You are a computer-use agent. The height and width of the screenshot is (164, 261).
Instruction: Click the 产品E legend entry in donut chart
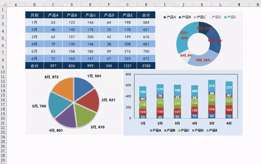[x=230, y=17]
